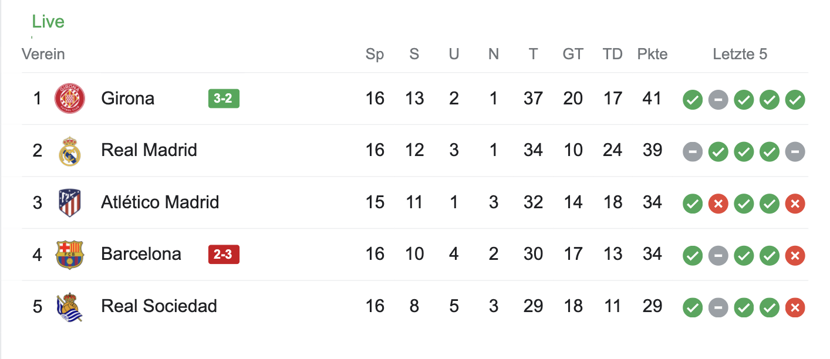Click the Barcelona club crest
The width and height of the screenshot is (830, 359).
coord(70,255)
